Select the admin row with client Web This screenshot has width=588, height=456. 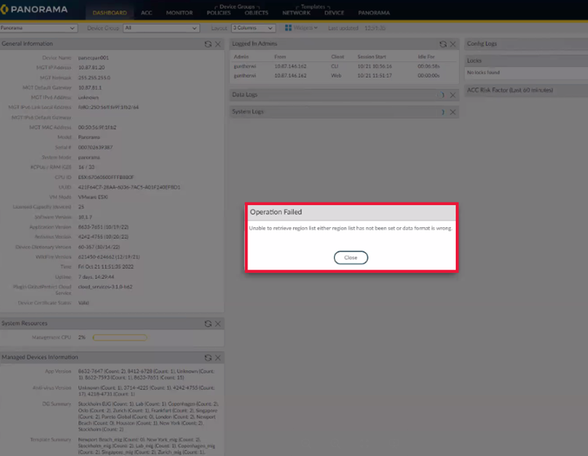344,75
